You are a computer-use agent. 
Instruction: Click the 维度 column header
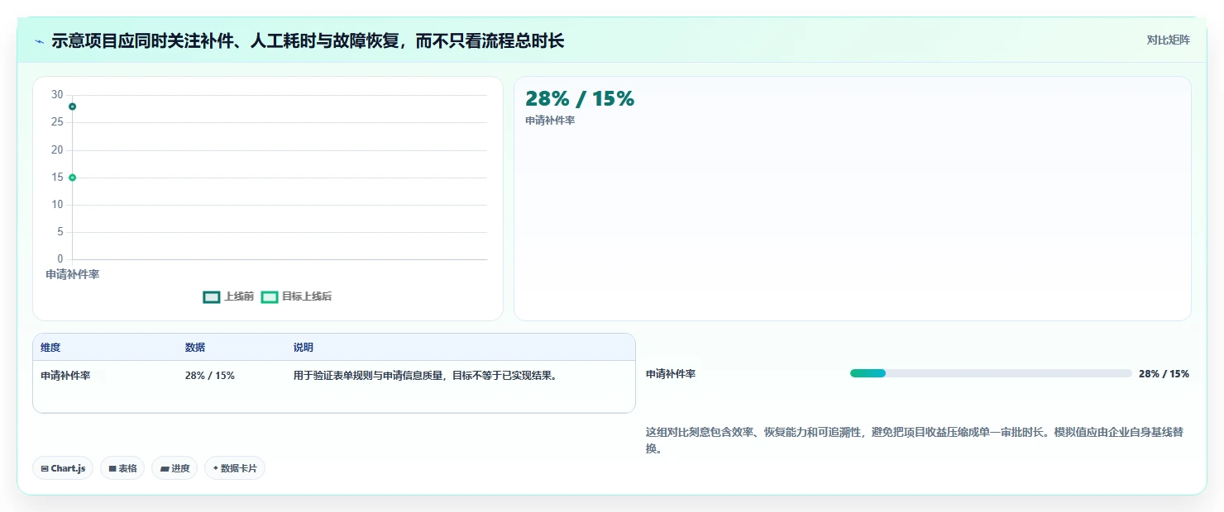[50, 348]
